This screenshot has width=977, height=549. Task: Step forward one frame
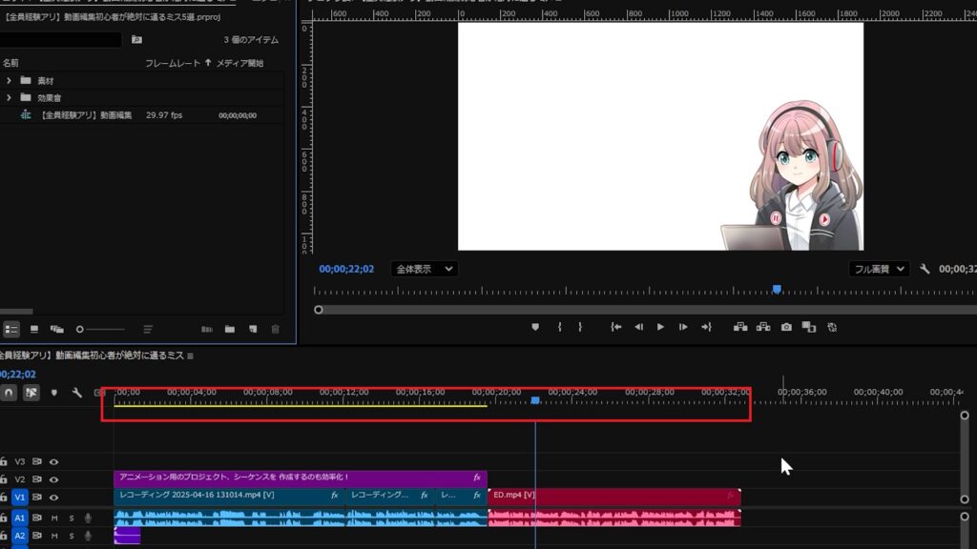683,327
